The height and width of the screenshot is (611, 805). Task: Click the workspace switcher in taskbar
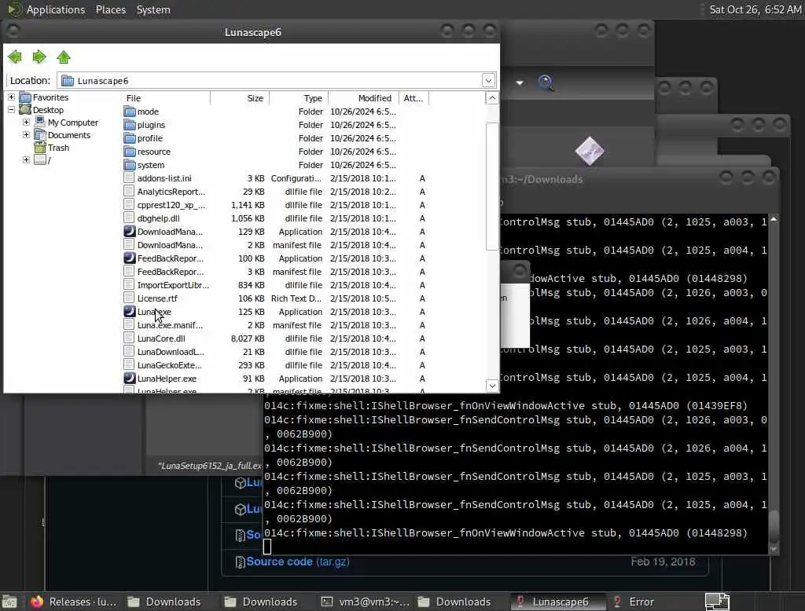coord(717,602)
